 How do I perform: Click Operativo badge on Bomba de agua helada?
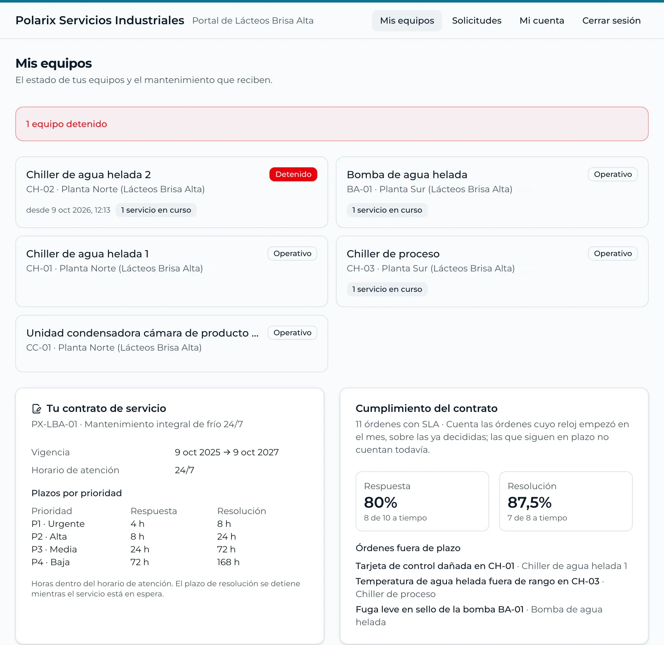pos(613,174)
